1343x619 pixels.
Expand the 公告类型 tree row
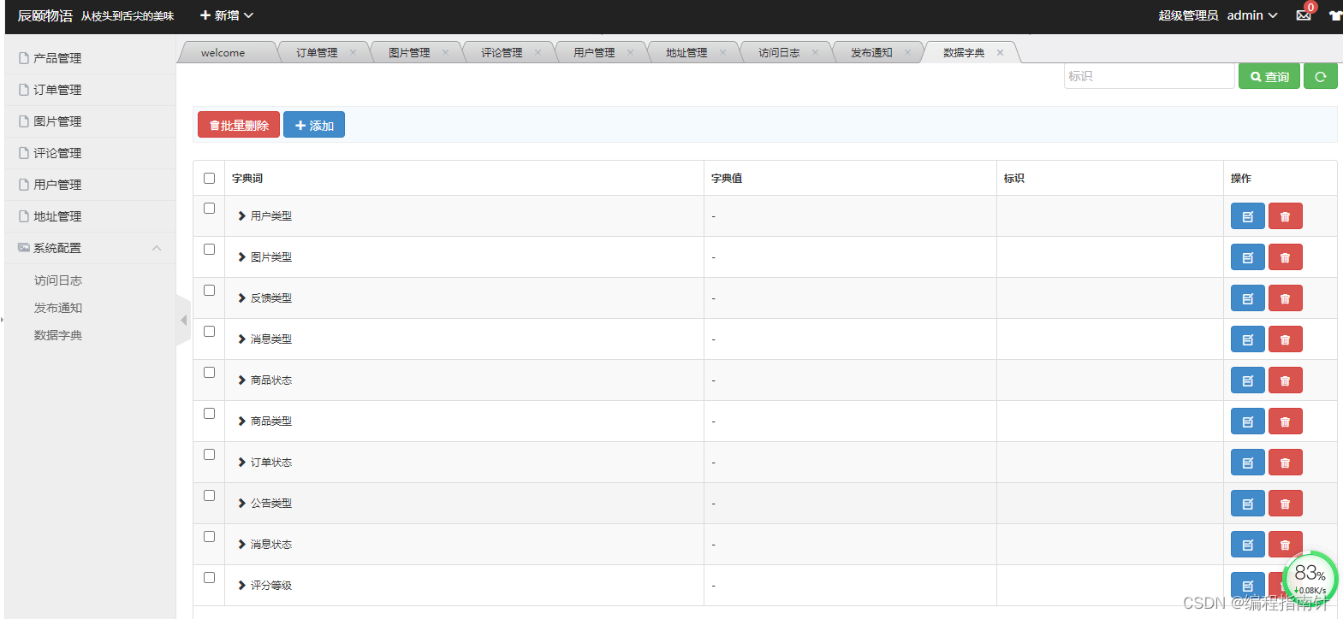click(241, 504)
